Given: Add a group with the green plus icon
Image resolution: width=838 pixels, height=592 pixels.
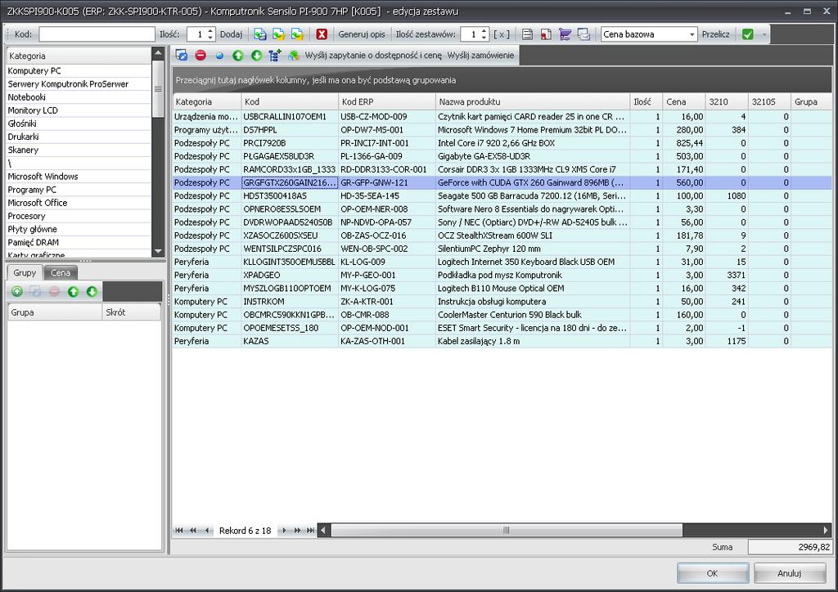Looking at the screenshot, I should (17, 291).
